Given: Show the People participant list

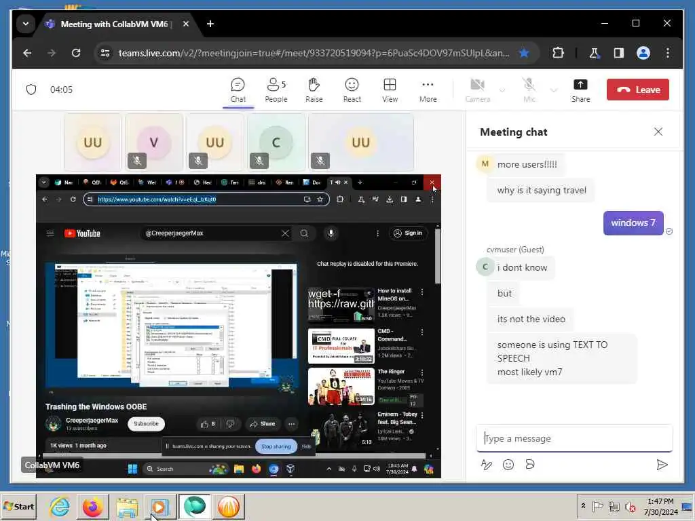Looking at the screenshot, I should click(x=276, y=90).
